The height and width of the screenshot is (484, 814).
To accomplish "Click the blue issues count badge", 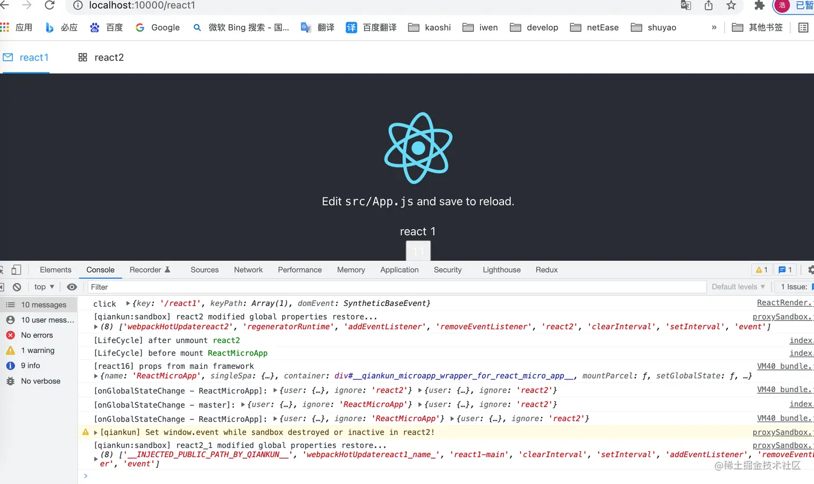I will pos(785,270).
